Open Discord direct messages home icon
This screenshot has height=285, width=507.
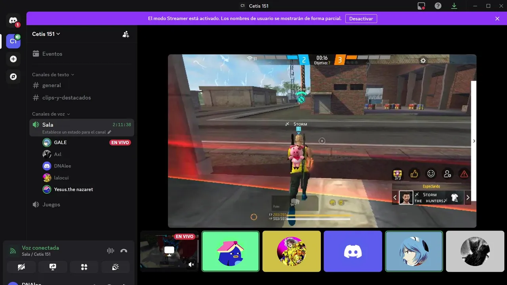pos(13,21)
